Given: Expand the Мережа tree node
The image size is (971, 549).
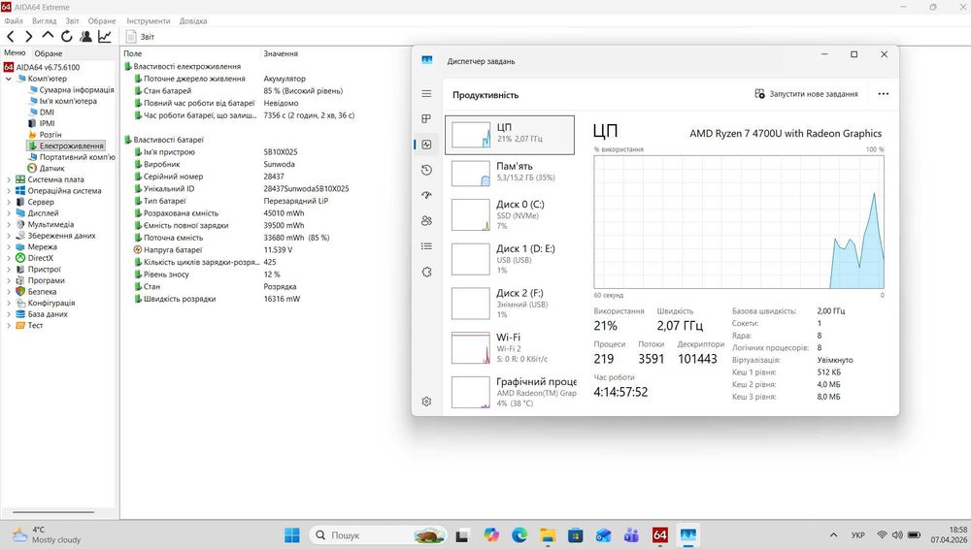Looking at the screenshot, I should coord(9,247).
